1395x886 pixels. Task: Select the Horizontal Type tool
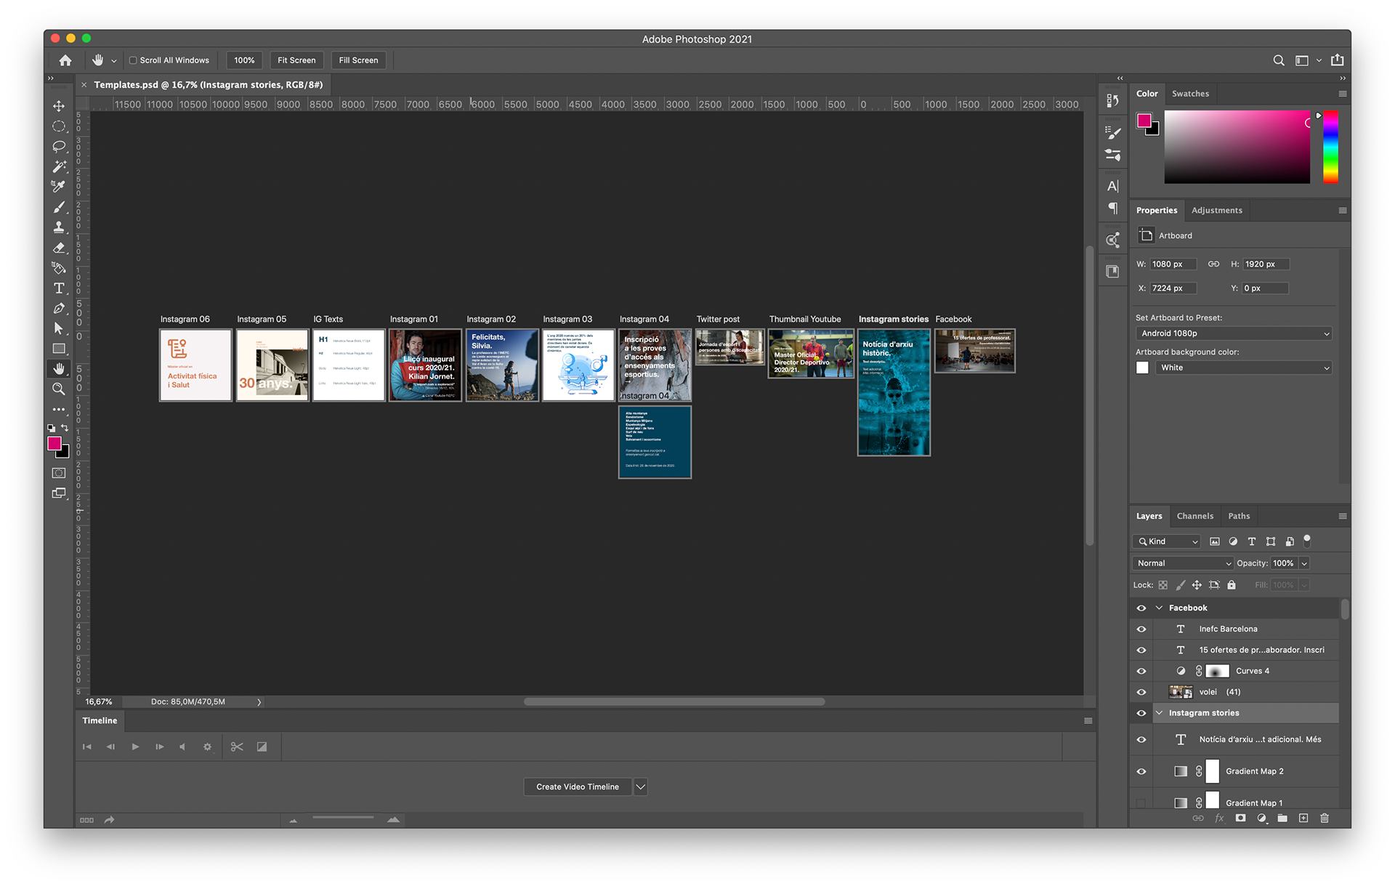point(59,288)
